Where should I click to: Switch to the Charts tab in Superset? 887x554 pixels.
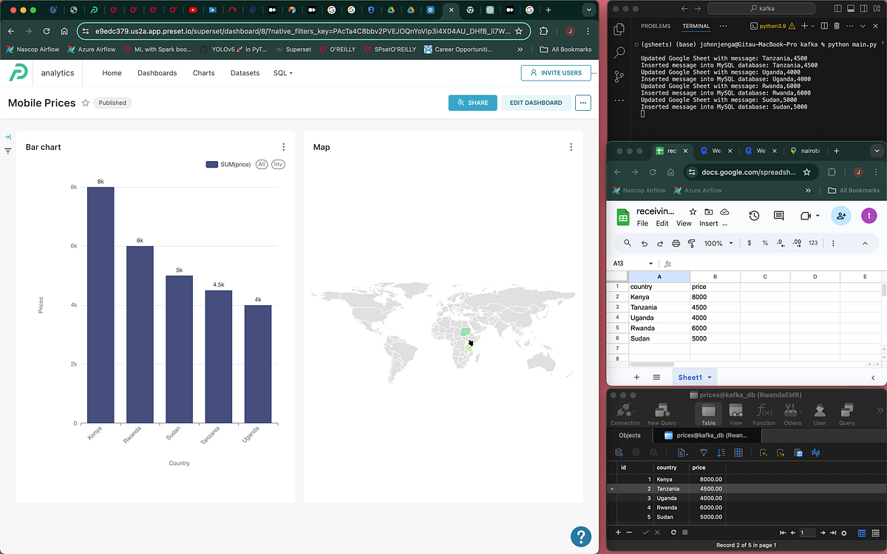[x=203, y=73]
